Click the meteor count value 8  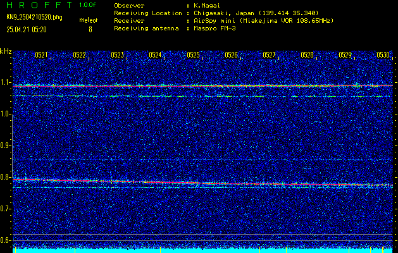[90, 30]
